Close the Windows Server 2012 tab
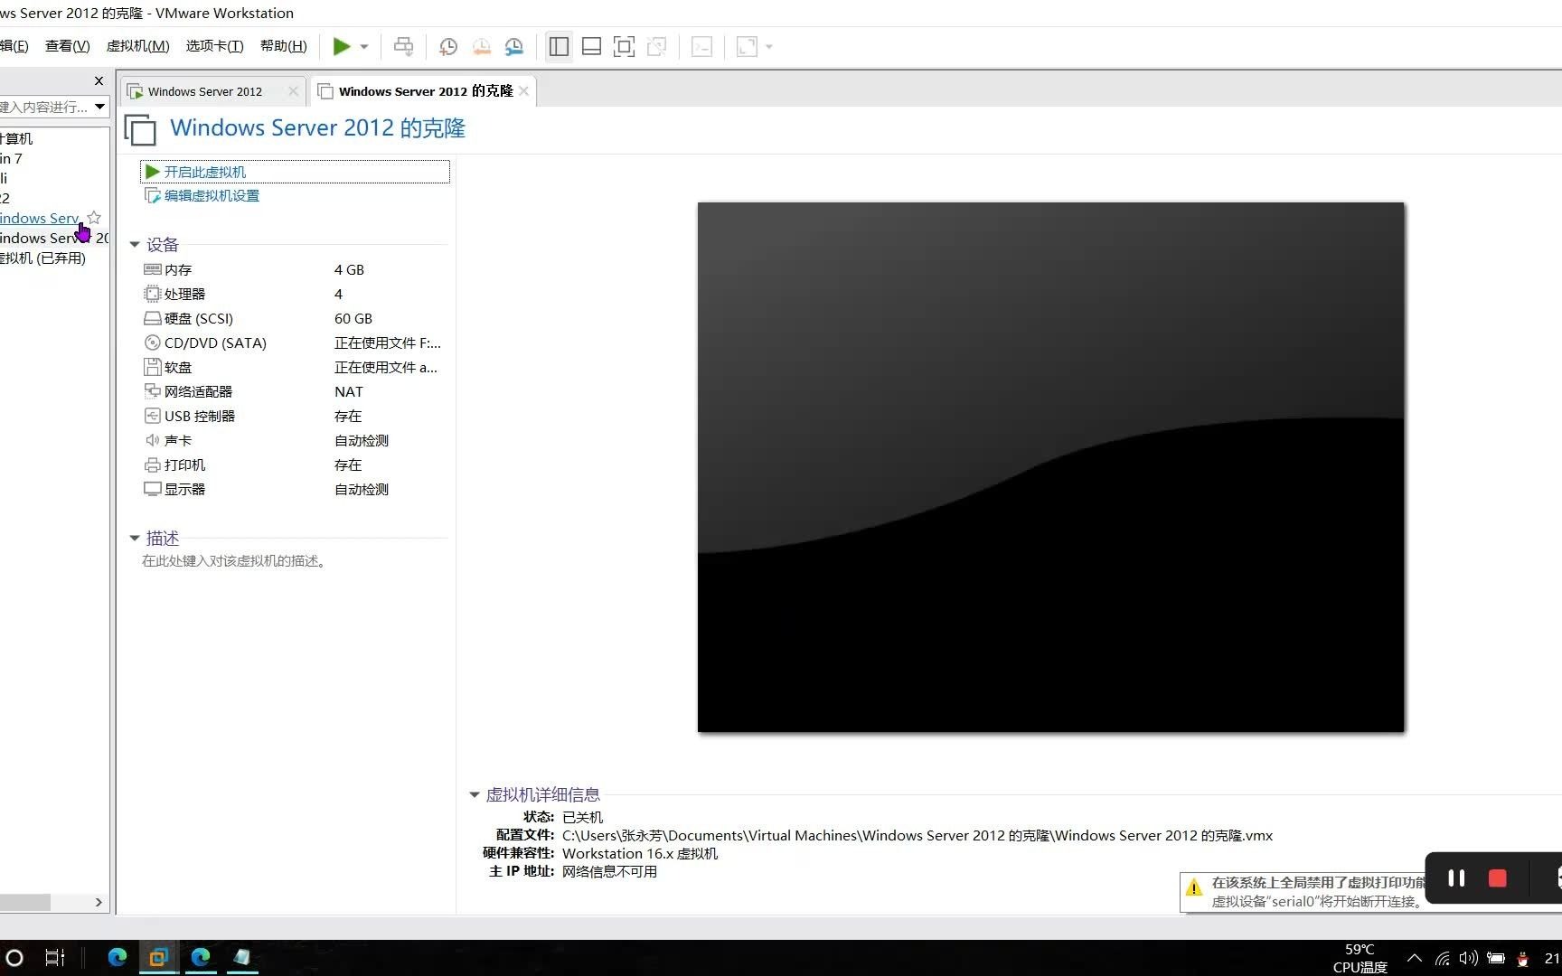Screen dimensions: 1562x976 [x=293, y=91]
